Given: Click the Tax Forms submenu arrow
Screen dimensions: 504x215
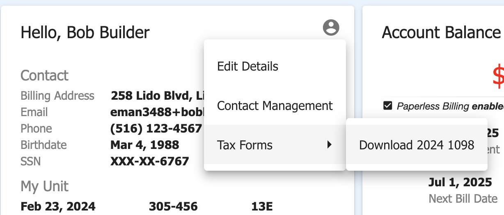Looking at the screenshot, I should [329, 144].
